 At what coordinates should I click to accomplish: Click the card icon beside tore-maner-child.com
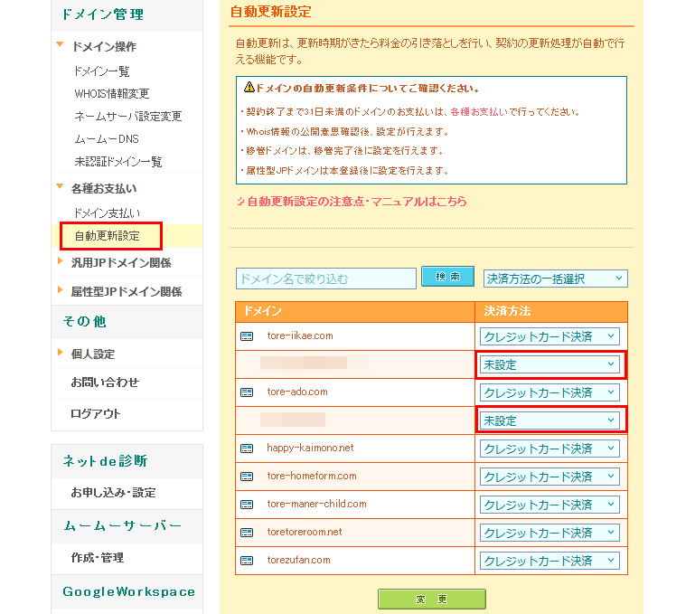tap(247, 505)
